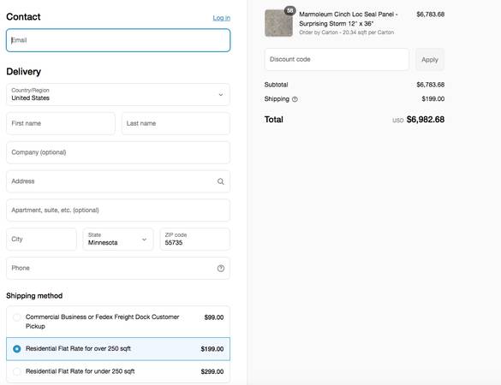Image resolution: width=501 pixels, height=385 pixels.
Task: Focus the Email input field
Action: (x=118, y=40)
